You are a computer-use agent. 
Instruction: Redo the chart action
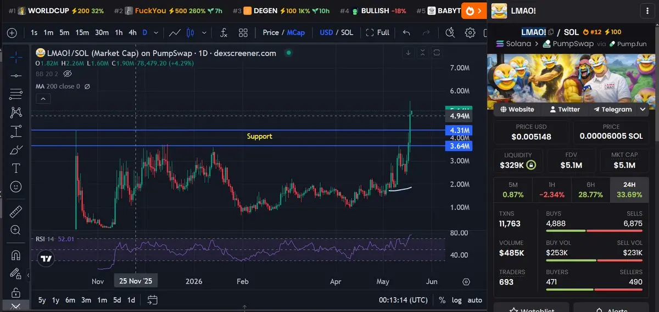pos(426,33)
